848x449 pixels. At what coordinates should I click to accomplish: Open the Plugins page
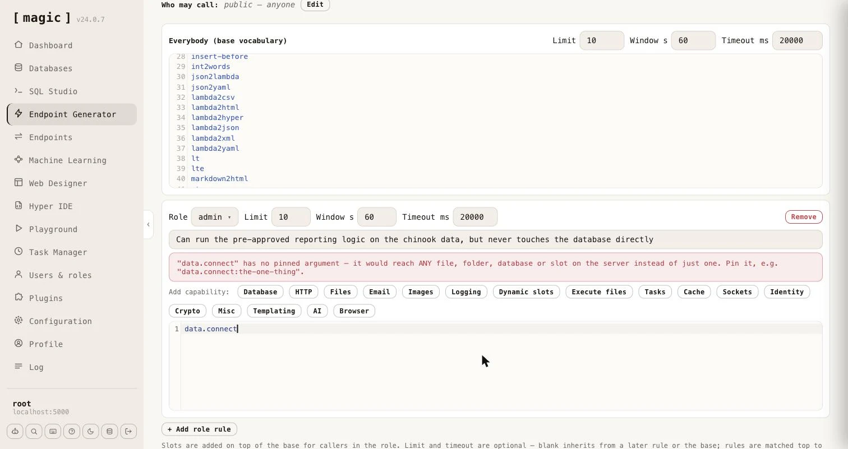[72, 298]
